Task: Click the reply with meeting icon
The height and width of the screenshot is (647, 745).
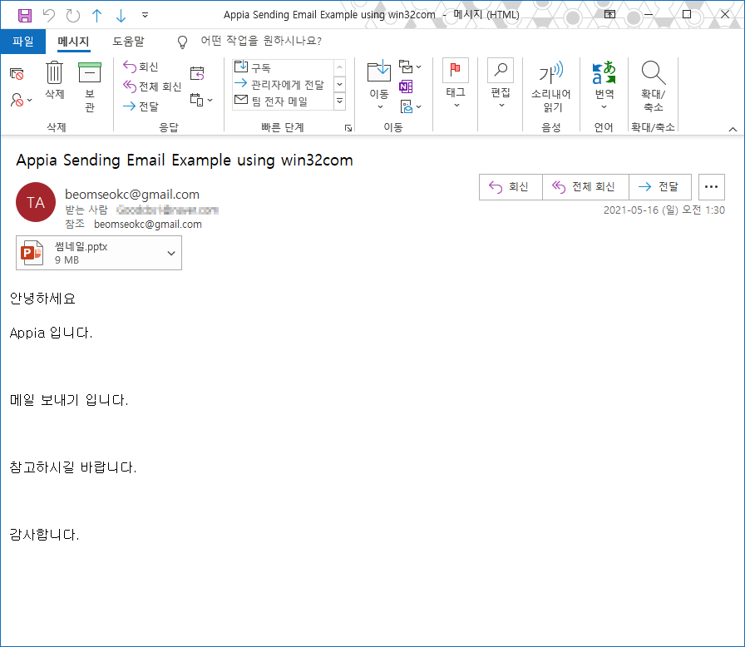Action: pyautogui.click(x=197, y=73)
